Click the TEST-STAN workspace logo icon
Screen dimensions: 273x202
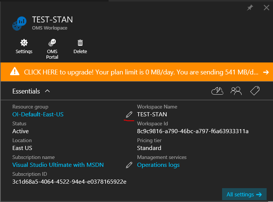click(x=20, y=23)
